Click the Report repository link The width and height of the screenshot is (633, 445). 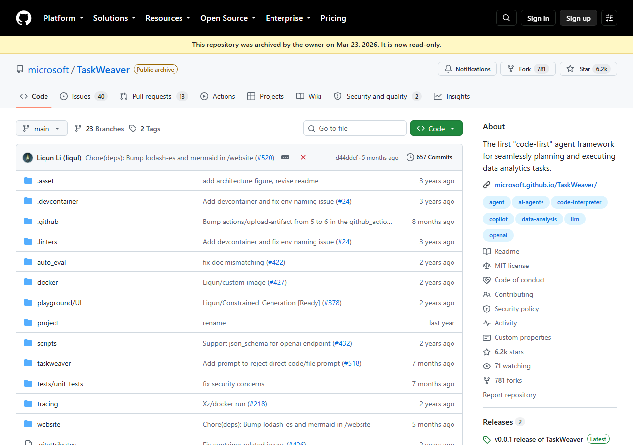pos(509,395)
